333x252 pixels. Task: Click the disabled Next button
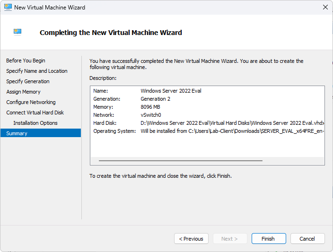coord(230,239)
